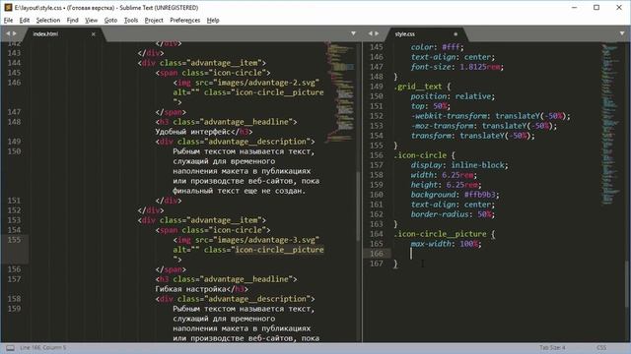
Task: Toggle side bar icon in status bar
Action: click(10, 347)
